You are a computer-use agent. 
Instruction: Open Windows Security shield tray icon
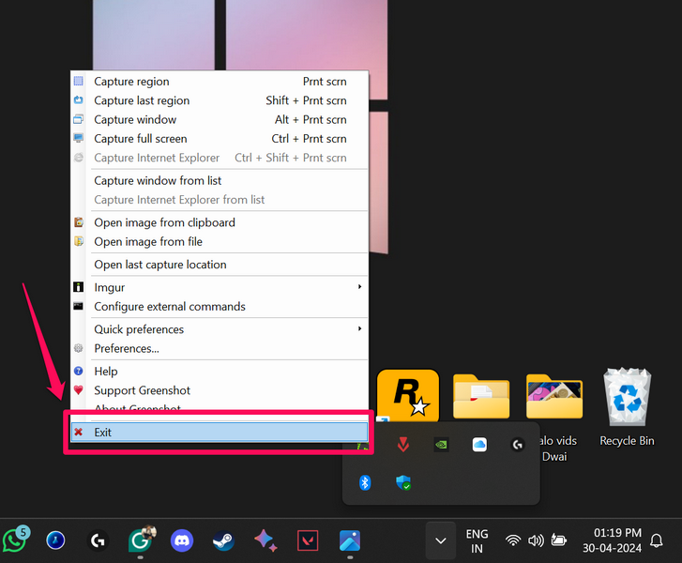tap(403, 482)
